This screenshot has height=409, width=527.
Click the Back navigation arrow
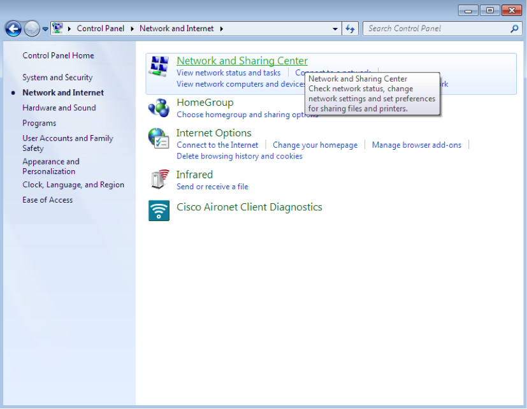[13, 28]
